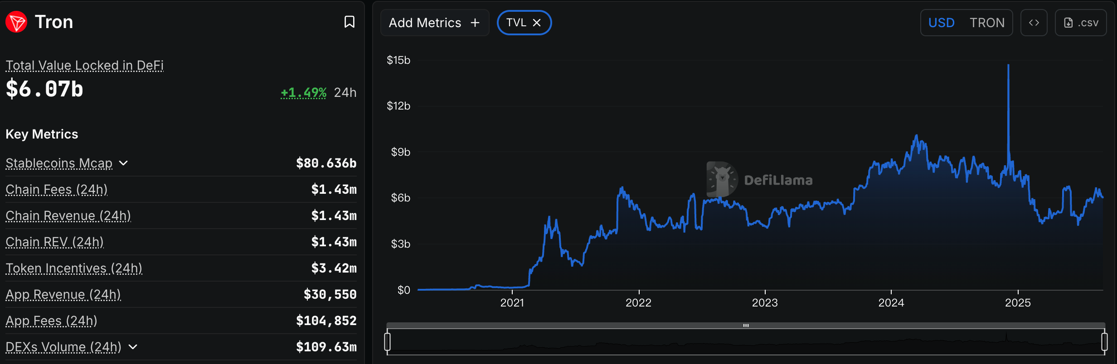
Task: Click the Add Metrics plus icon
Action: coord(474,22)
